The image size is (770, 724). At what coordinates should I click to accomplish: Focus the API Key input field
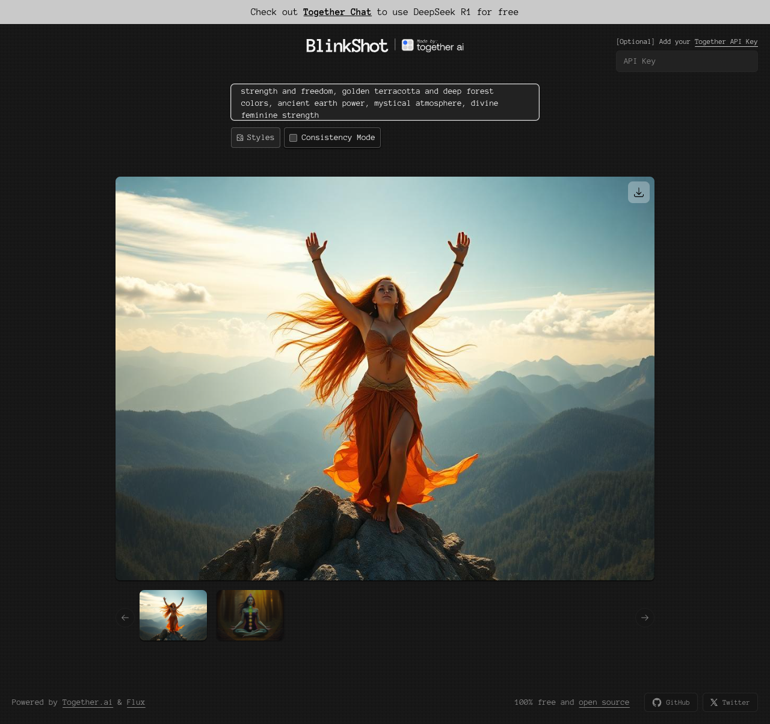(x=686, y=61)
